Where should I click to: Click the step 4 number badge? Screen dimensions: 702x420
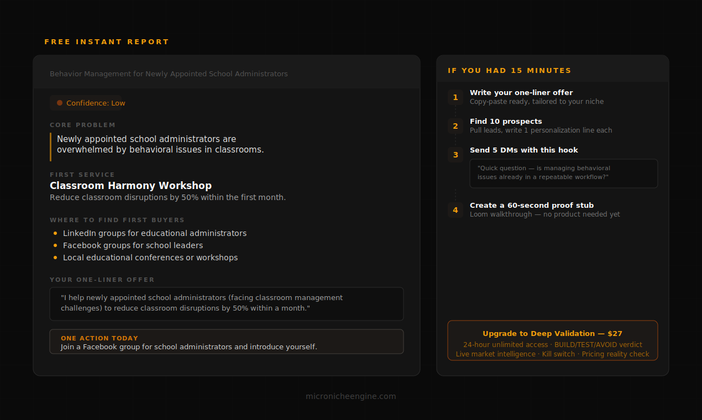(x=455, y=210)
